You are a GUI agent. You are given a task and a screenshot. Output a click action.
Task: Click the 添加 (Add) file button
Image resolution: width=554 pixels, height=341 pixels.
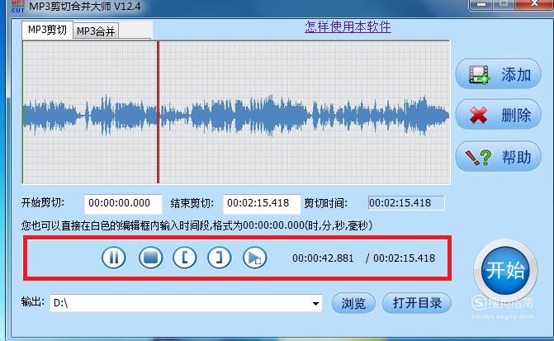pos(498,74)
